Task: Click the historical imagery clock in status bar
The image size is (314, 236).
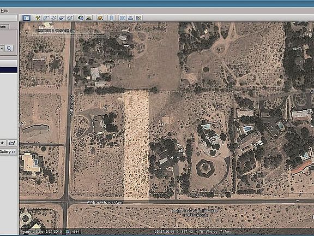Action: pyautogui.click(x=68, y=232)
